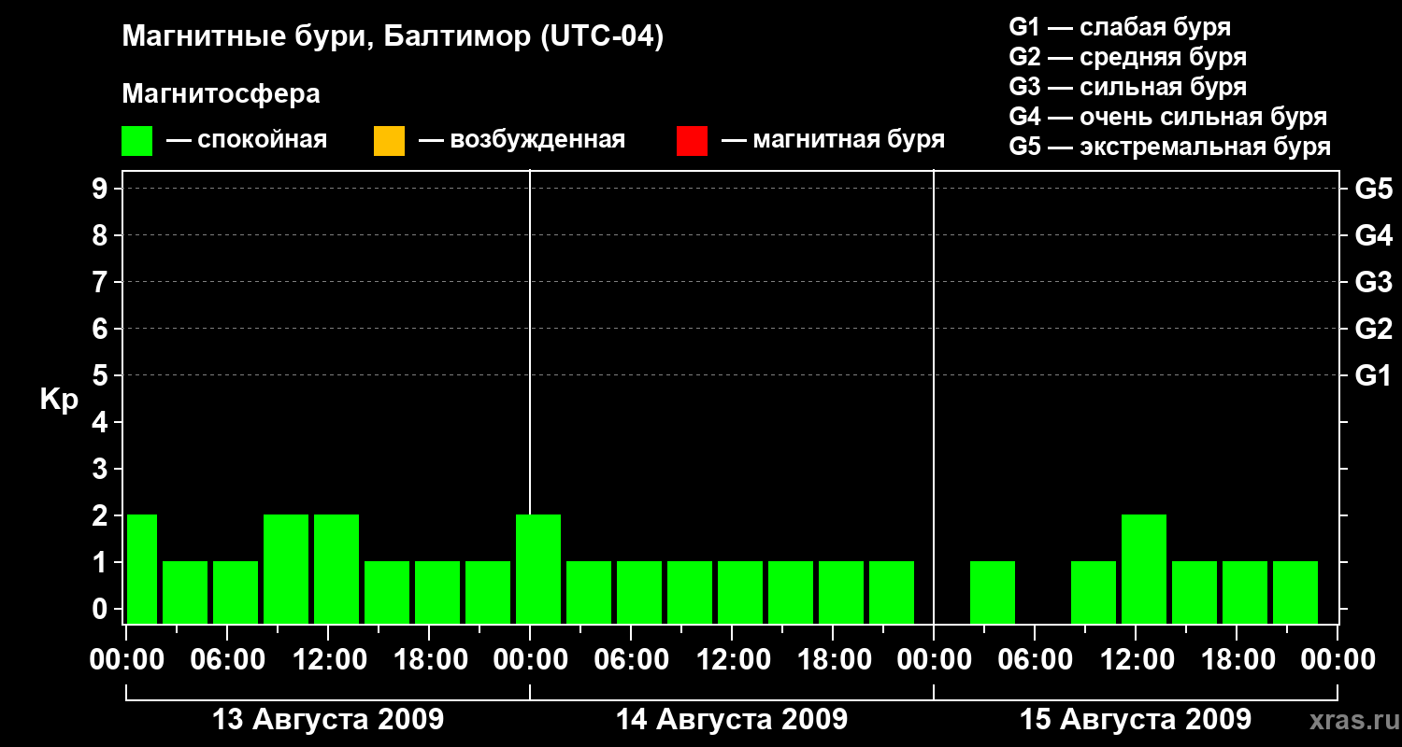
Task: Click the only Kp 2 bar on 15 Августа
Action: point(1144,569)
